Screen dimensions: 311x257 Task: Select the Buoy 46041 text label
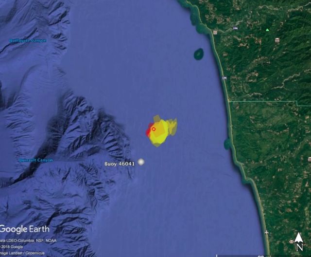120,164
